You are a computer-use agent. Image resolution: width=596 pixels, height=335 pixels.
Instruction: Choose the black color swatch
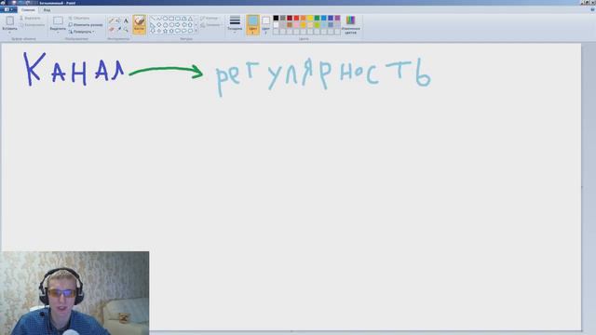point(276,18)
